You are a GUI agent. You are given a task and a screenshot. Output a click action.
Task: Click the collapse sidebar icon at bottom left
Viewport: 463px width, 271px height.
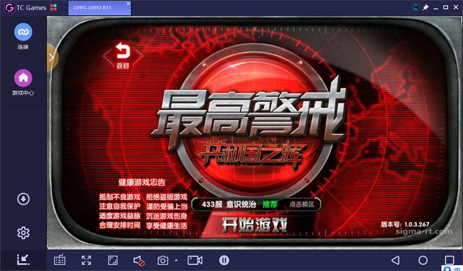pyautogui.click(x=23, y=259)
